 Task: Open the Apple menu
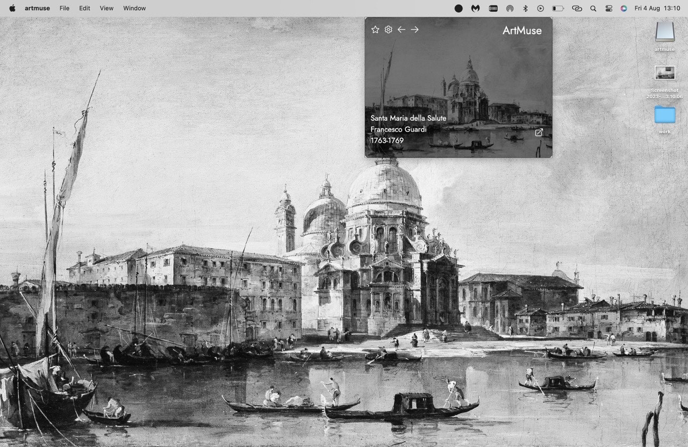click(x=12, y=8)
